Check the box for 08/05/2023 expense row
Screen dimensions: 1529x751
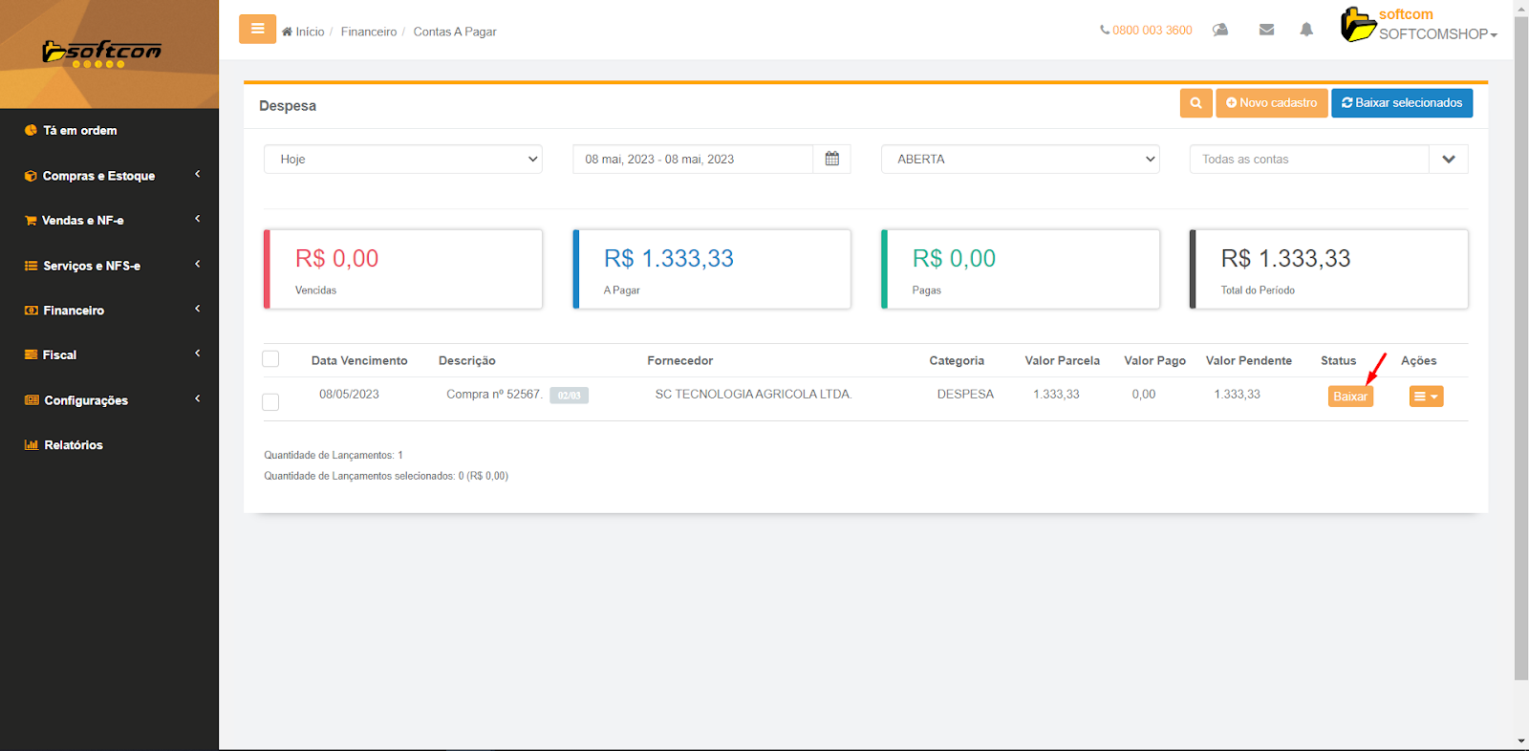click(270, 402)
